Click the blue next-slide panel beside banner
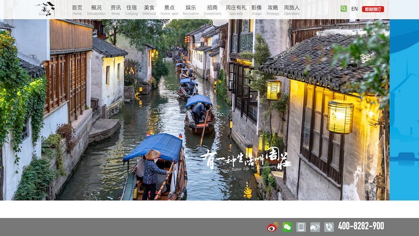419x236 pixels. 404,109
